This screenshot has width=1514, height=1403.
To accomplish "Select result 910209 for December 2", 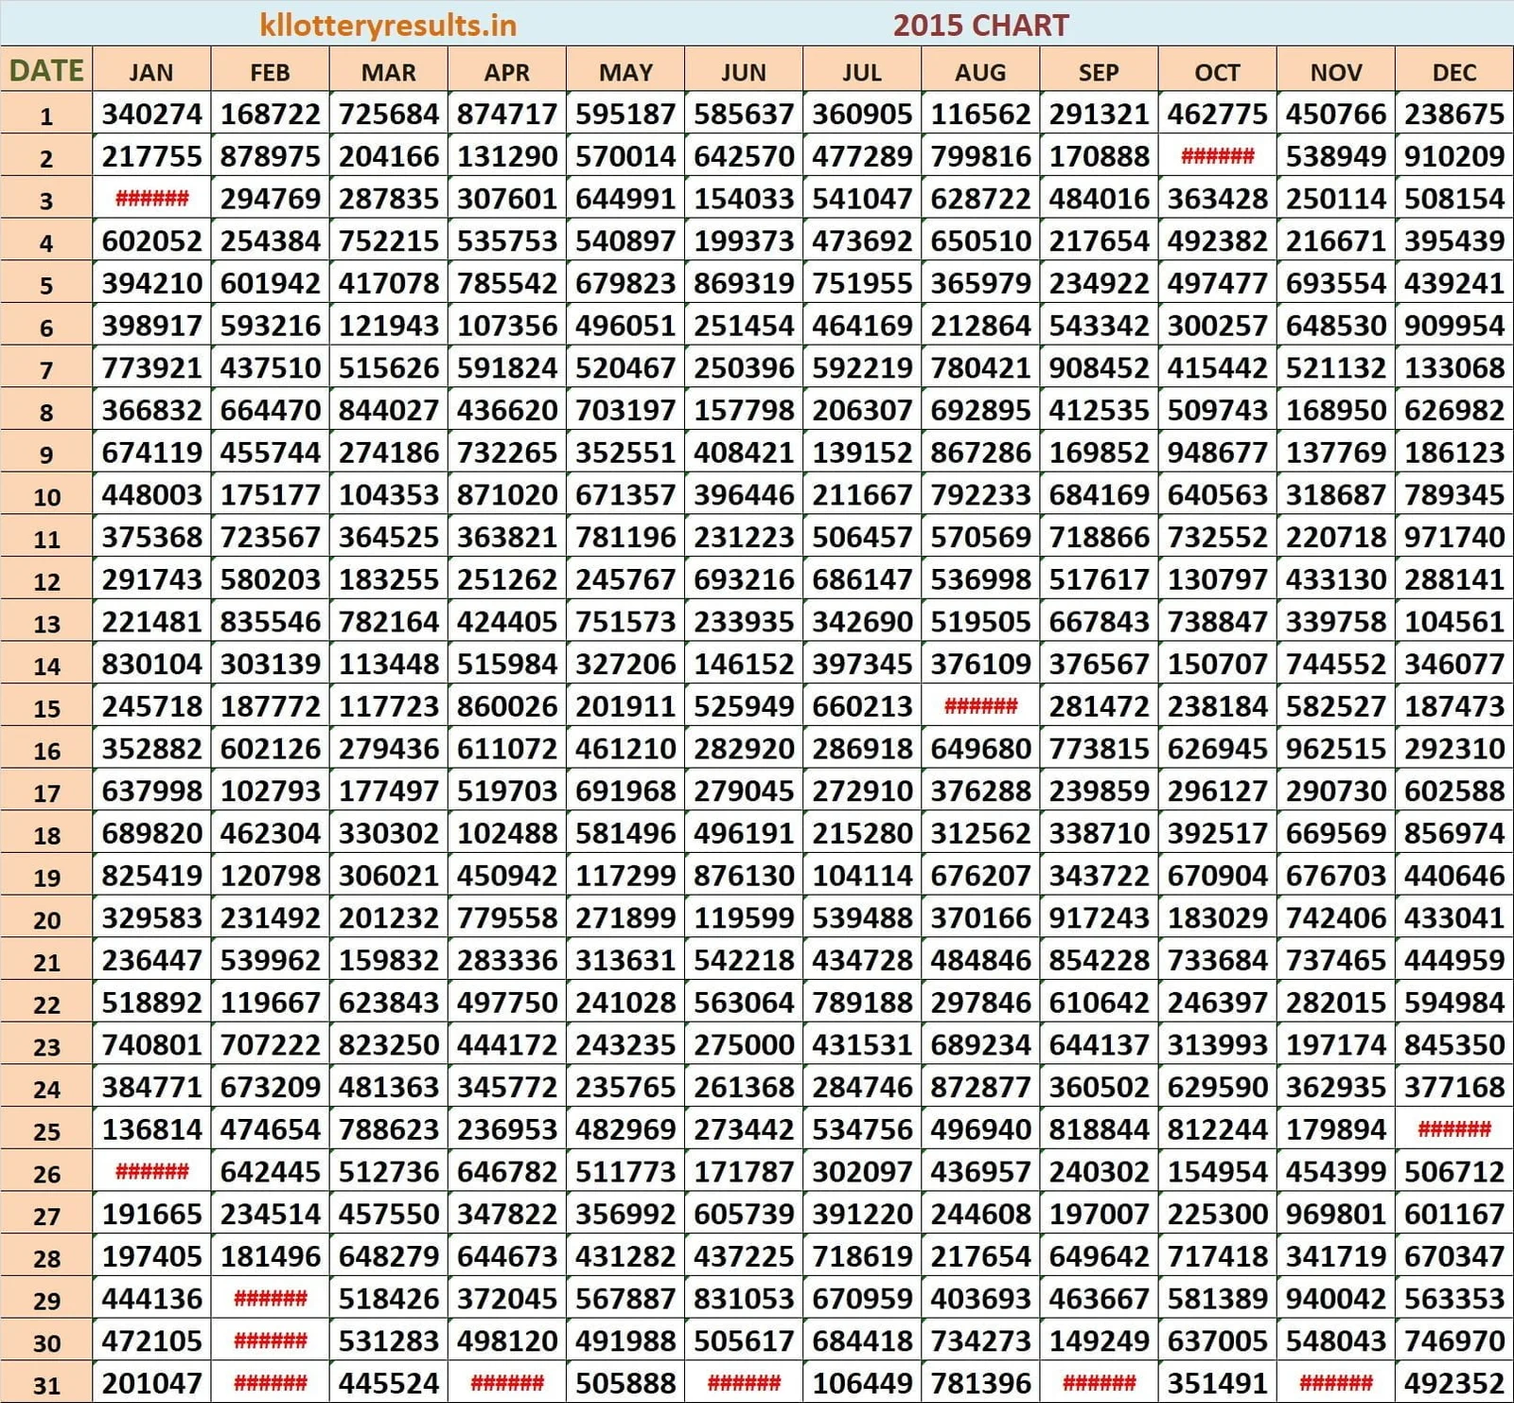I will [1452, 155].
